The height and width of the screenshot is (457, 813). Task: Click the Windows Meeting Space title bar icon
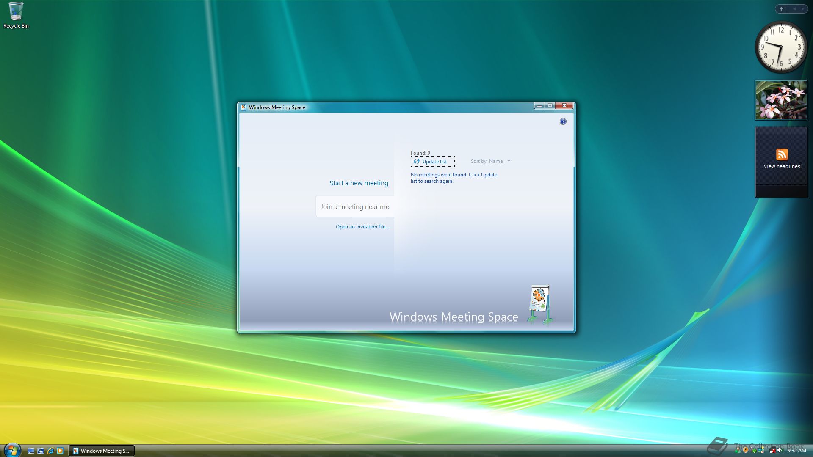click(243, 107)
